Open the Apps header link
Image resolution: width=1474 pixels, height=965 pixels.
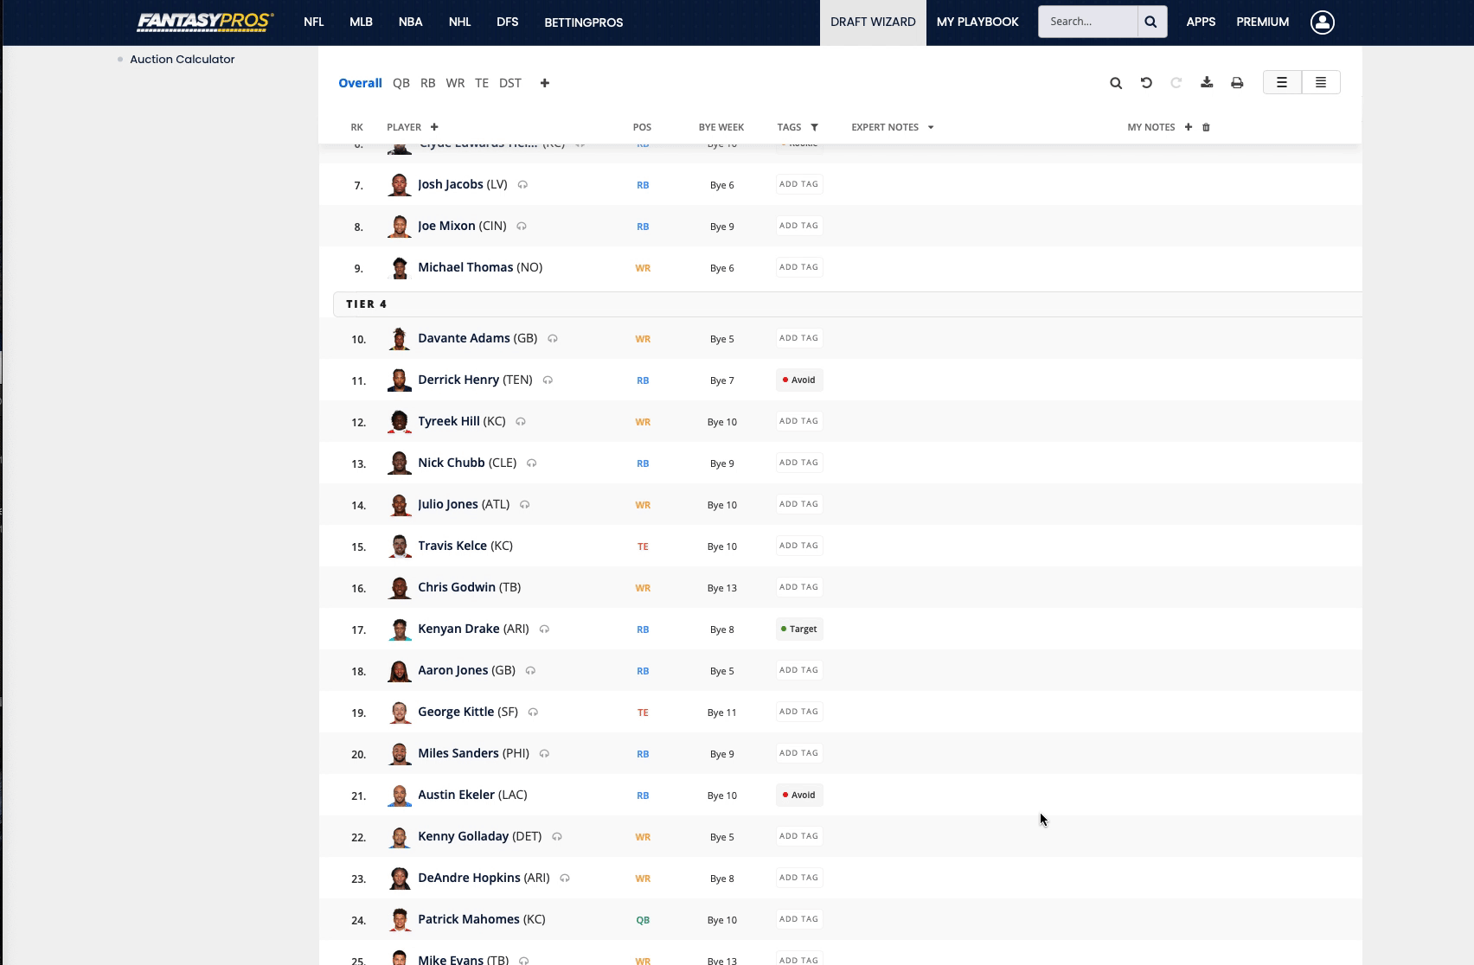1201,22
